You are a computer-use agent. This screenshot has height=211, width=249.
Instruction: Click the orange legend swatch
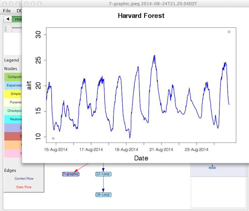pyautogui.click(x=13, y=145)
